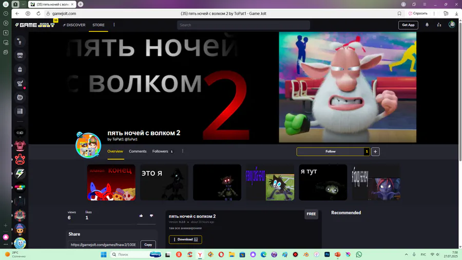
Task: Open the game library icon in sidebar
Action: tap(20, 111)
